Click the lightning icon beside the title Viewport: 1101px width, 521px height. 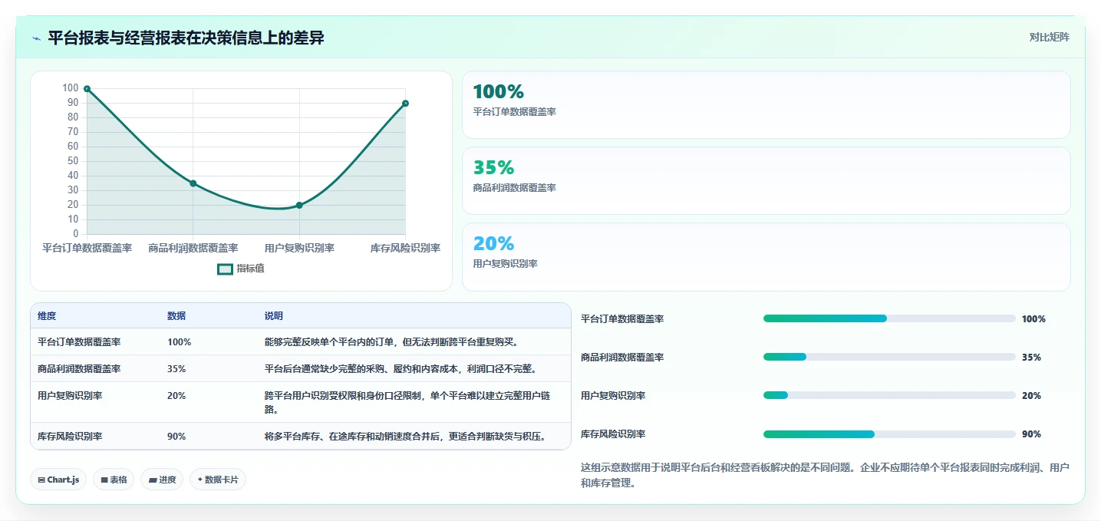pyautogui.click(x=37, y=38)
